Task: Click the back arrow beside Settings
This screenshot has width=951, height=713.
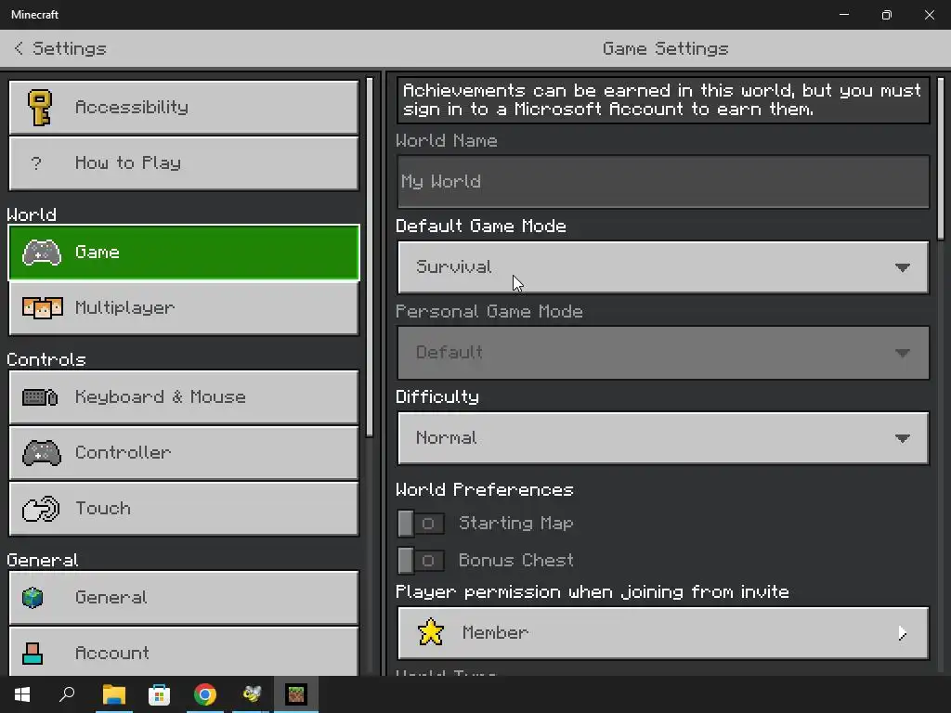Action: click(19, 48)
